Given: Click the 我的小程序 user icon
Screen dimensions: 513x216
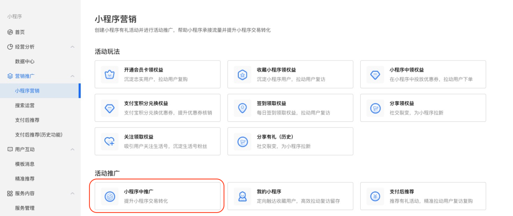Looking at the screenshot, I should coord(242,196).
